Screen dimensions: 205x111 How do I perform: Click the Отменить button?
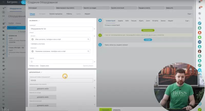click(x=117, y=110)
